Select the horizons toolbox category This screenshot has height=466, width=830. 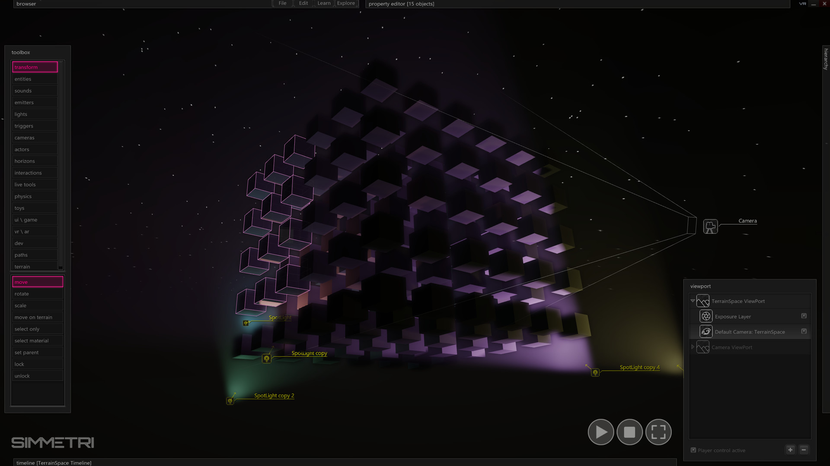click(x=35, y=161)
